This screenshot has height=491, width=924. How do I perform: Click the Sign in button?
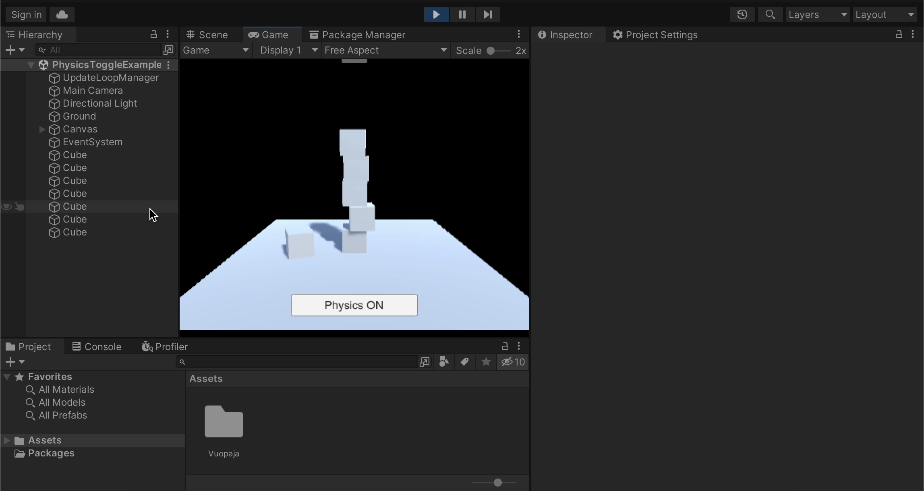coord(26,14)
